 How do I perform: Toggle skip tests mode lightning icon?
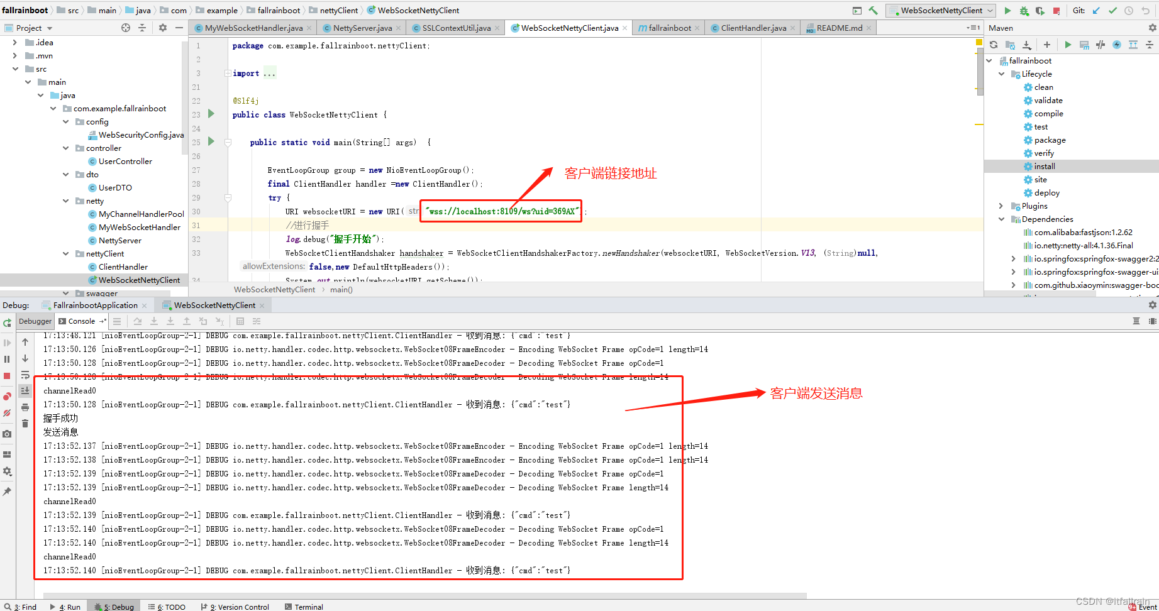coord(1117,45)
